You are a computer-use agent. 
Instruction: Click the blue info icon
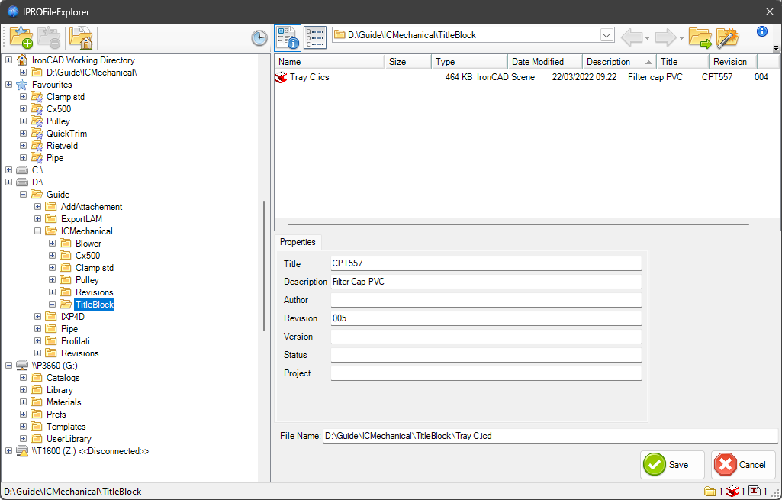(761, 31)
